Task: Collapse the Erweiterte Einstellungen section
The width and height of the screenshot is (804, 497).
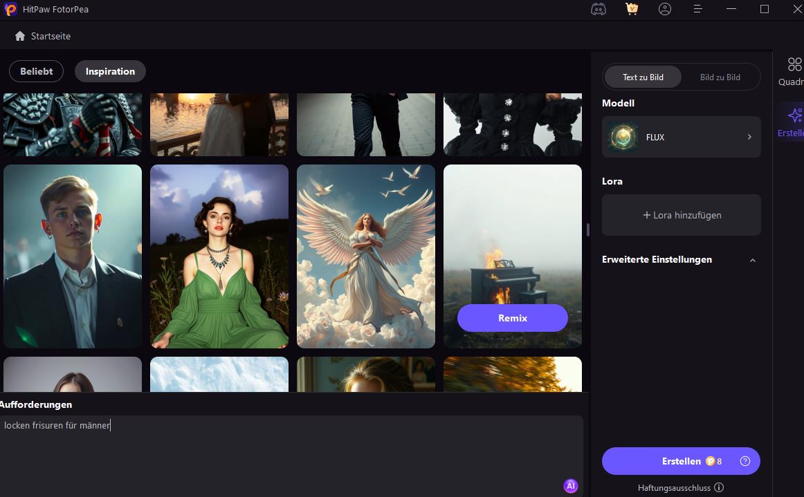Action: point(753,260)
